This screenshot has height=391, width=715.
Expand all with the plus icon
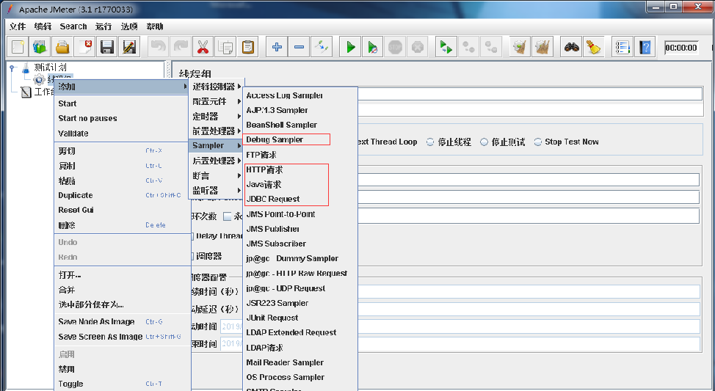coord(277,47)
